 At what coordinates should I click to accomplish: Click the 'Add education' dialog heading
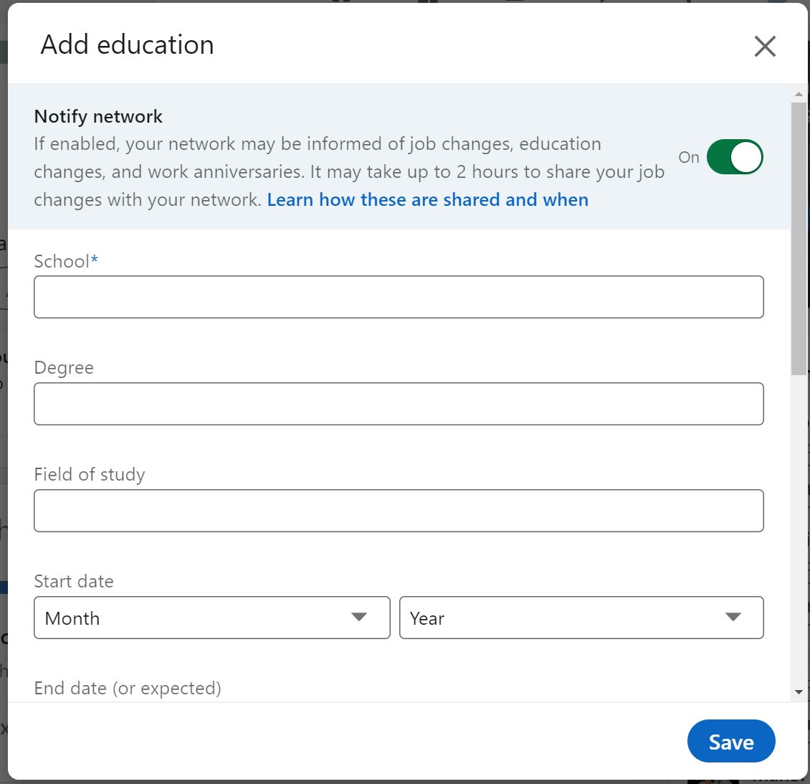point(128,45)
